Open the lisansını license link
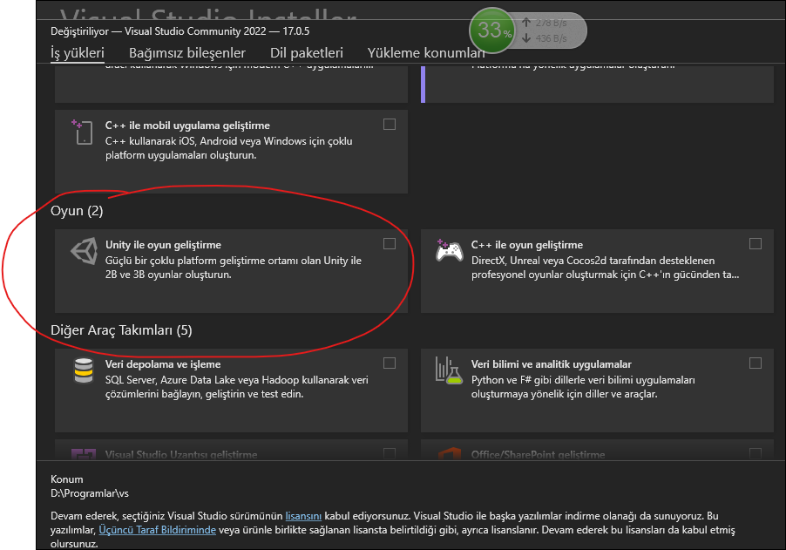Screen dimensions: 786x550 click(x=303, y=516)
